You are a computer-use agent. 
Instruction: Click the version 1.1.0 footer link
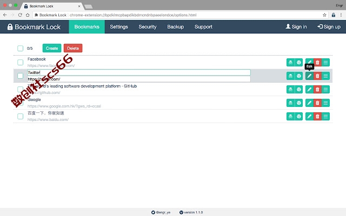tap(191, 212)
